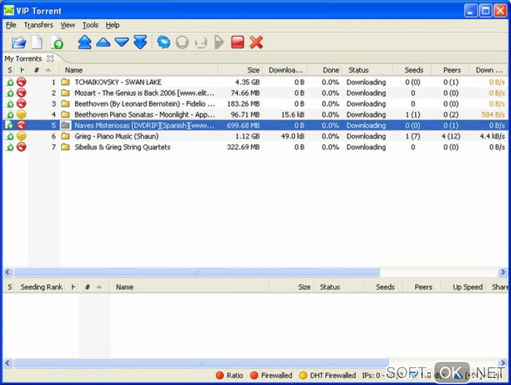The image size is (511, 385).
Task: Move torrent to bottom of queue
Action: coord(140,43)
